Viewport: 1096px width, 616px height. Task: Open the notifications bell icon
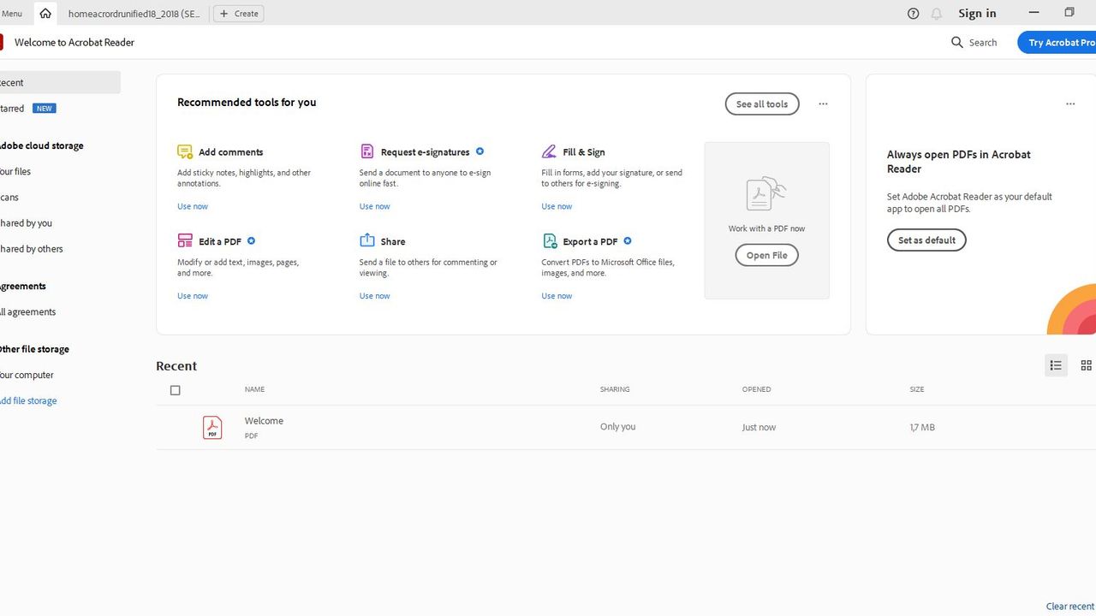[x=937, y=13]
